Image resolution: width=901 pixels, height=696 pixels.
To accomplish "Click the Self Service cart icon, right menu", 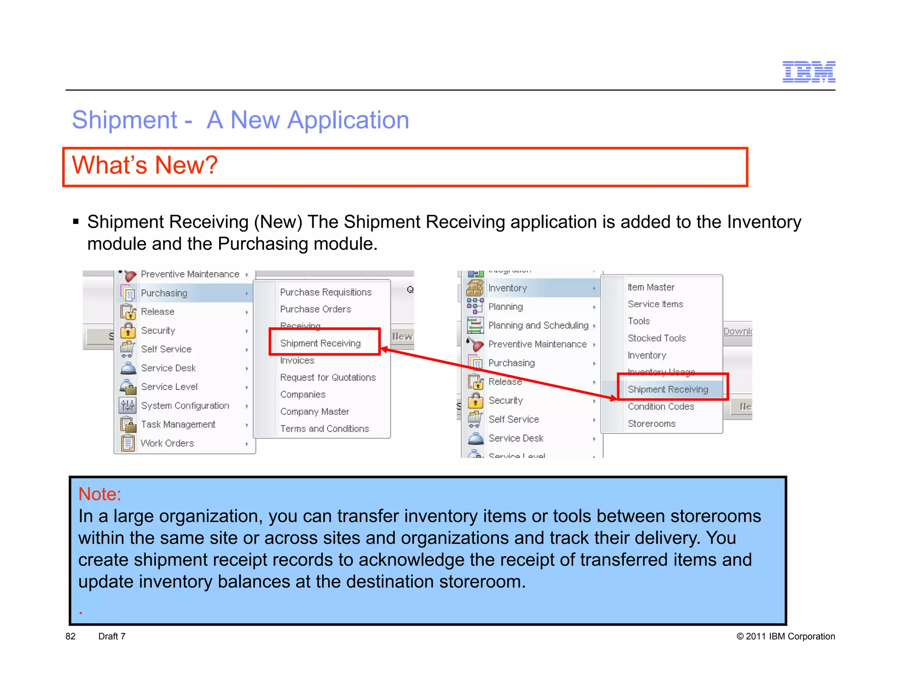I will pos(475,419).
